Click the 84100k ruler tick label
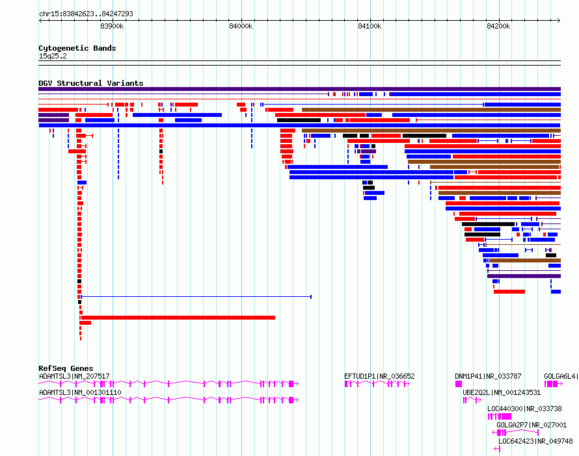 (x=370, y=26)
